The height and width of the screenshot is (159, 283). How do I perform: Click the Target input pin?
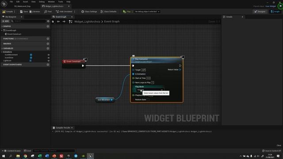tap(133, 70)
